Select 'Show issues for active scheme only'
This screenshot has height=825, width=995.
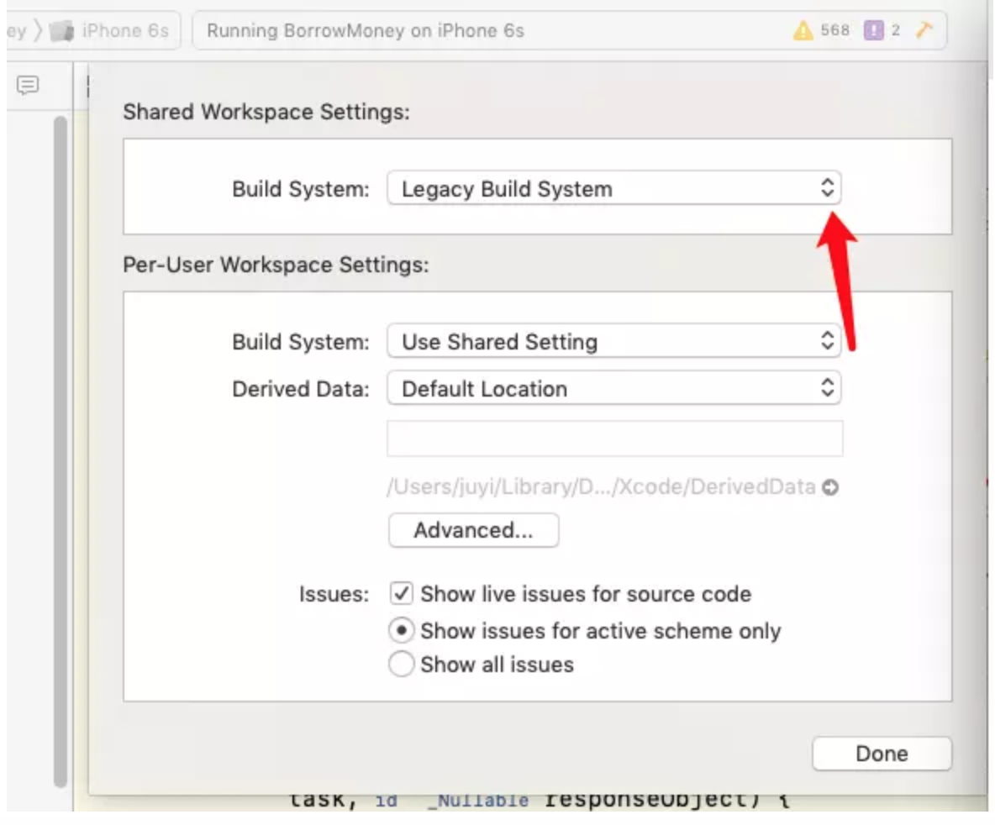[x=401, y=630]
